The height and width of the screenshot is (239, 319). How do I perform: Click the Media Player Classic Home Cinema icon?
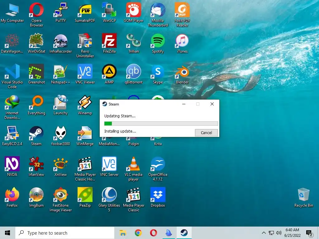(85, 169)
